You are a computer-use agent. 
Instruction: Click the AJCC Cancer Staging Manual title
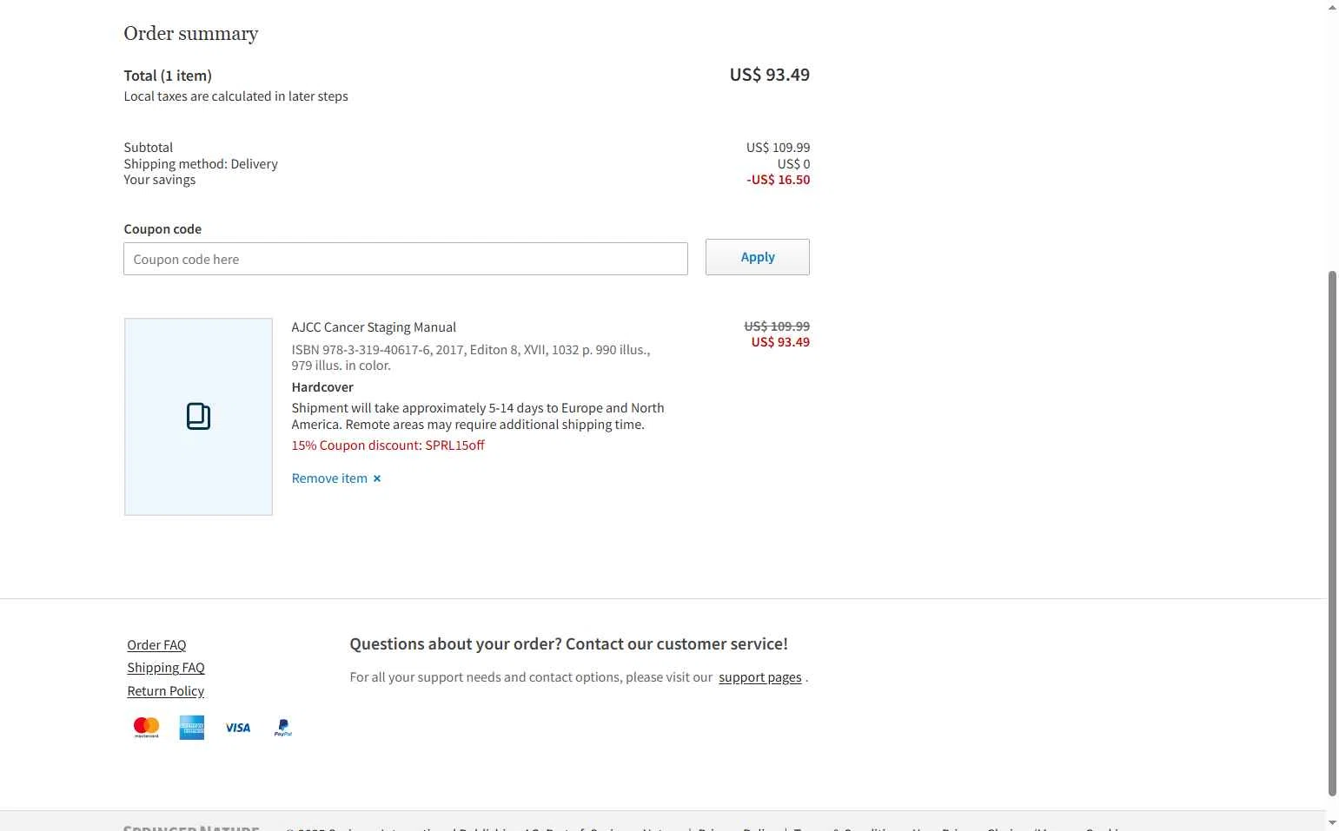(x=374, y=327)
